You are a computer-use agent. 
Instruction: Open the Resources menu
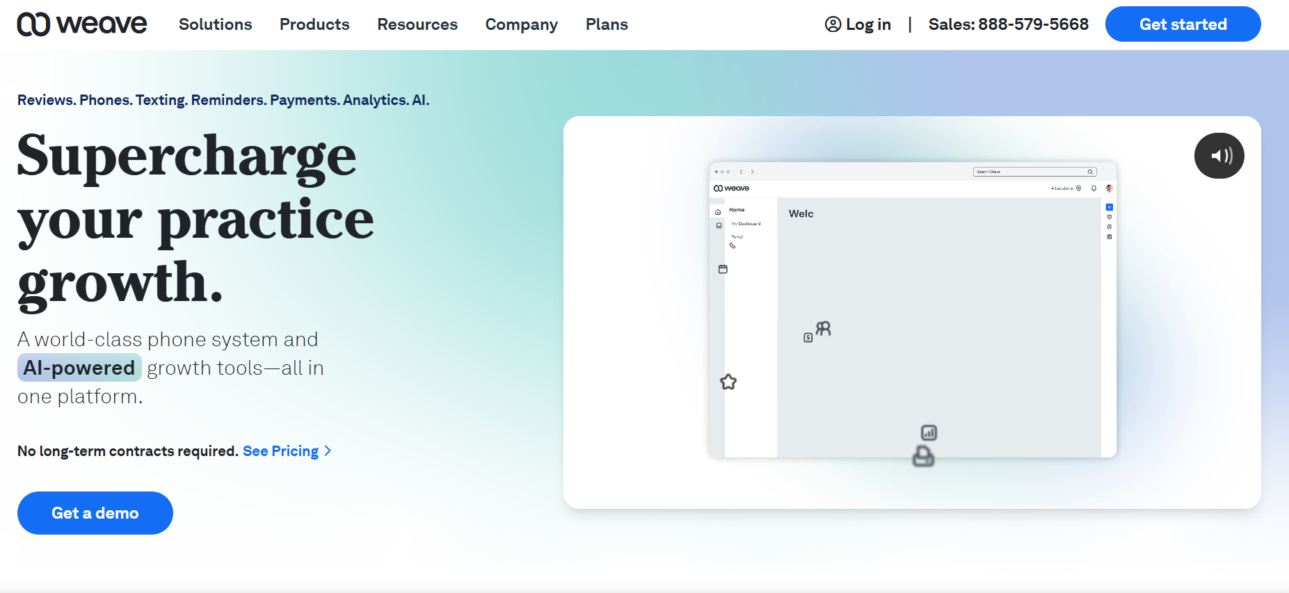pos(417,24)
